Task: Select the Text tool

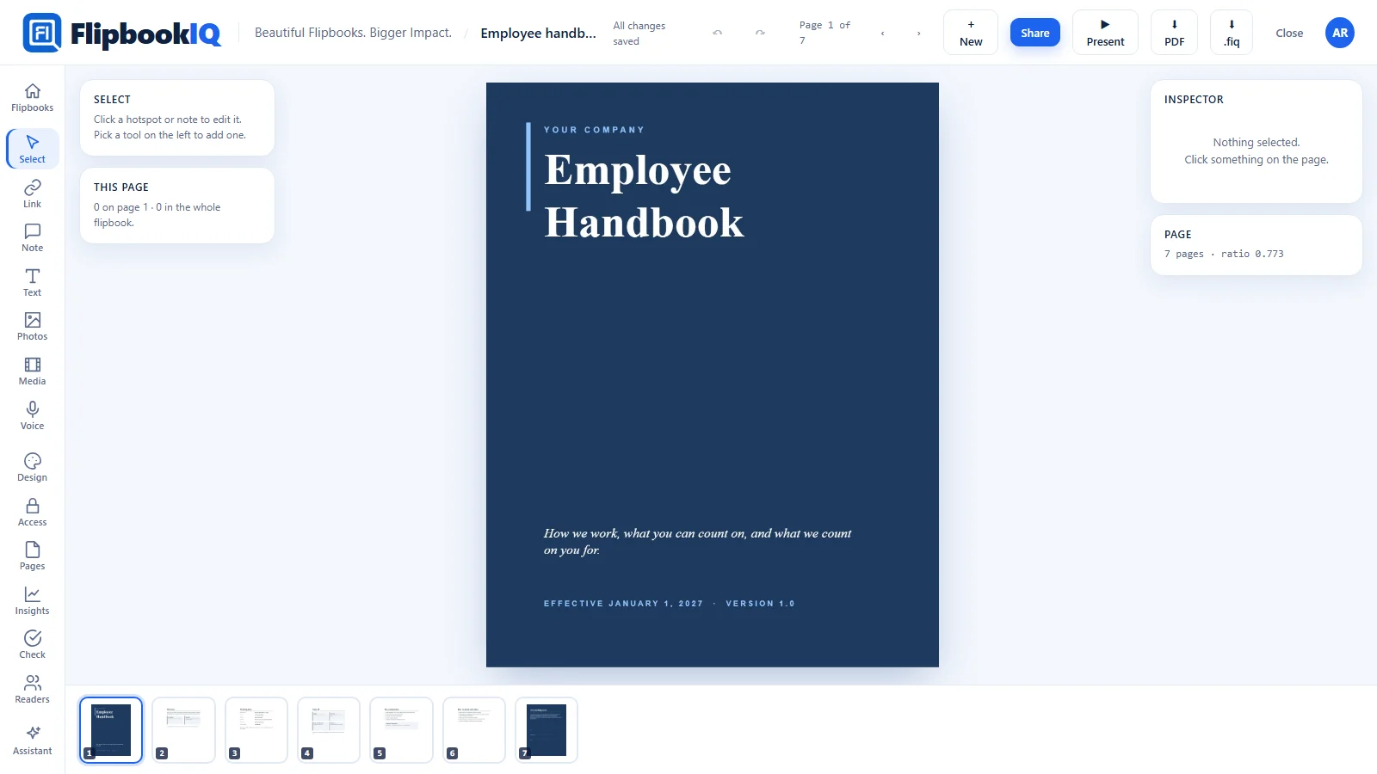Action: click(x=33, y=283)
